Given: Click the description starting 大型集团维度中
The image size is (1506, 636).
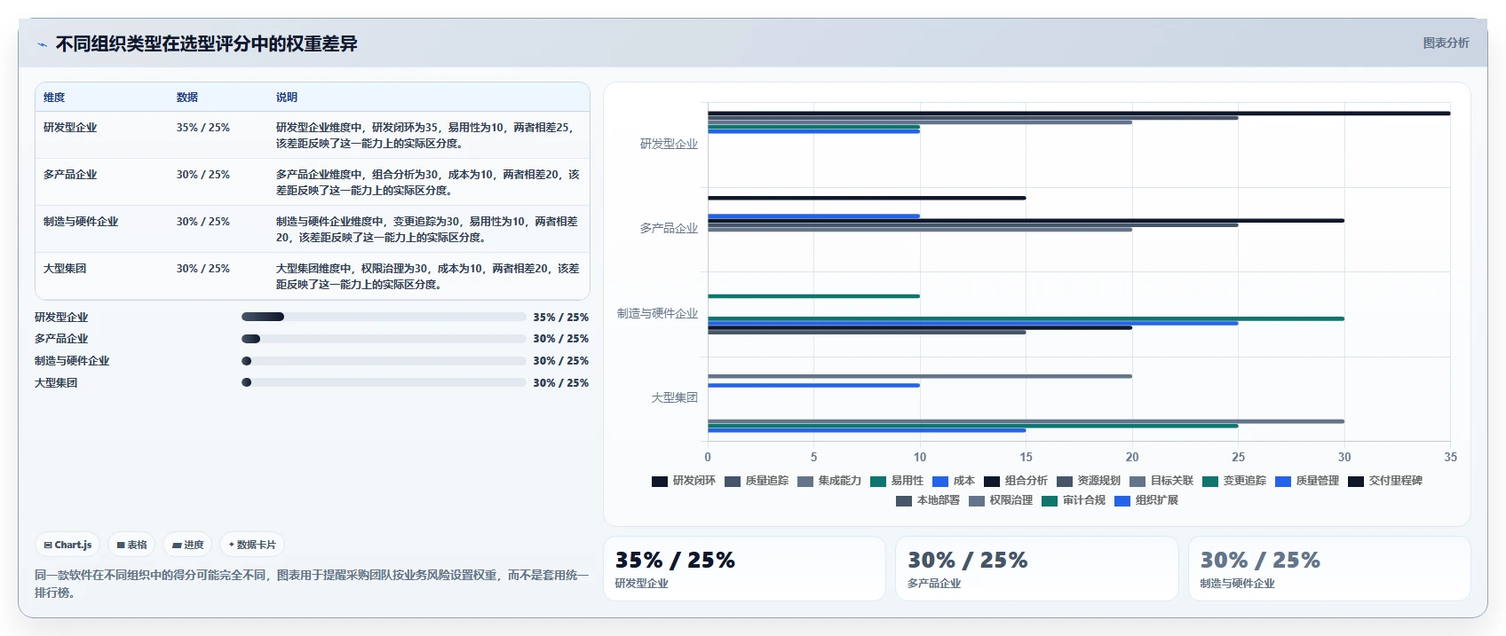Looking at the screenshot, I should pos(427,277).
